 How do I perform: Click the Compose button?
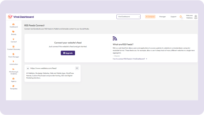pos(150,17)
